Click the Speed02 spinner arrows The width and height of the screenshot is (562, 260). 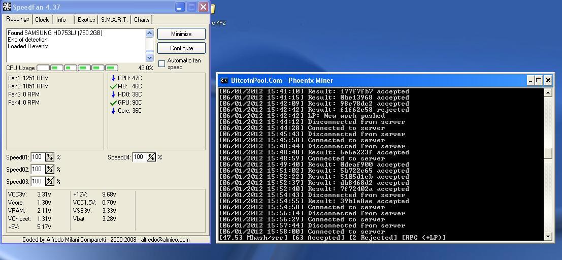(x=49, y=169)
